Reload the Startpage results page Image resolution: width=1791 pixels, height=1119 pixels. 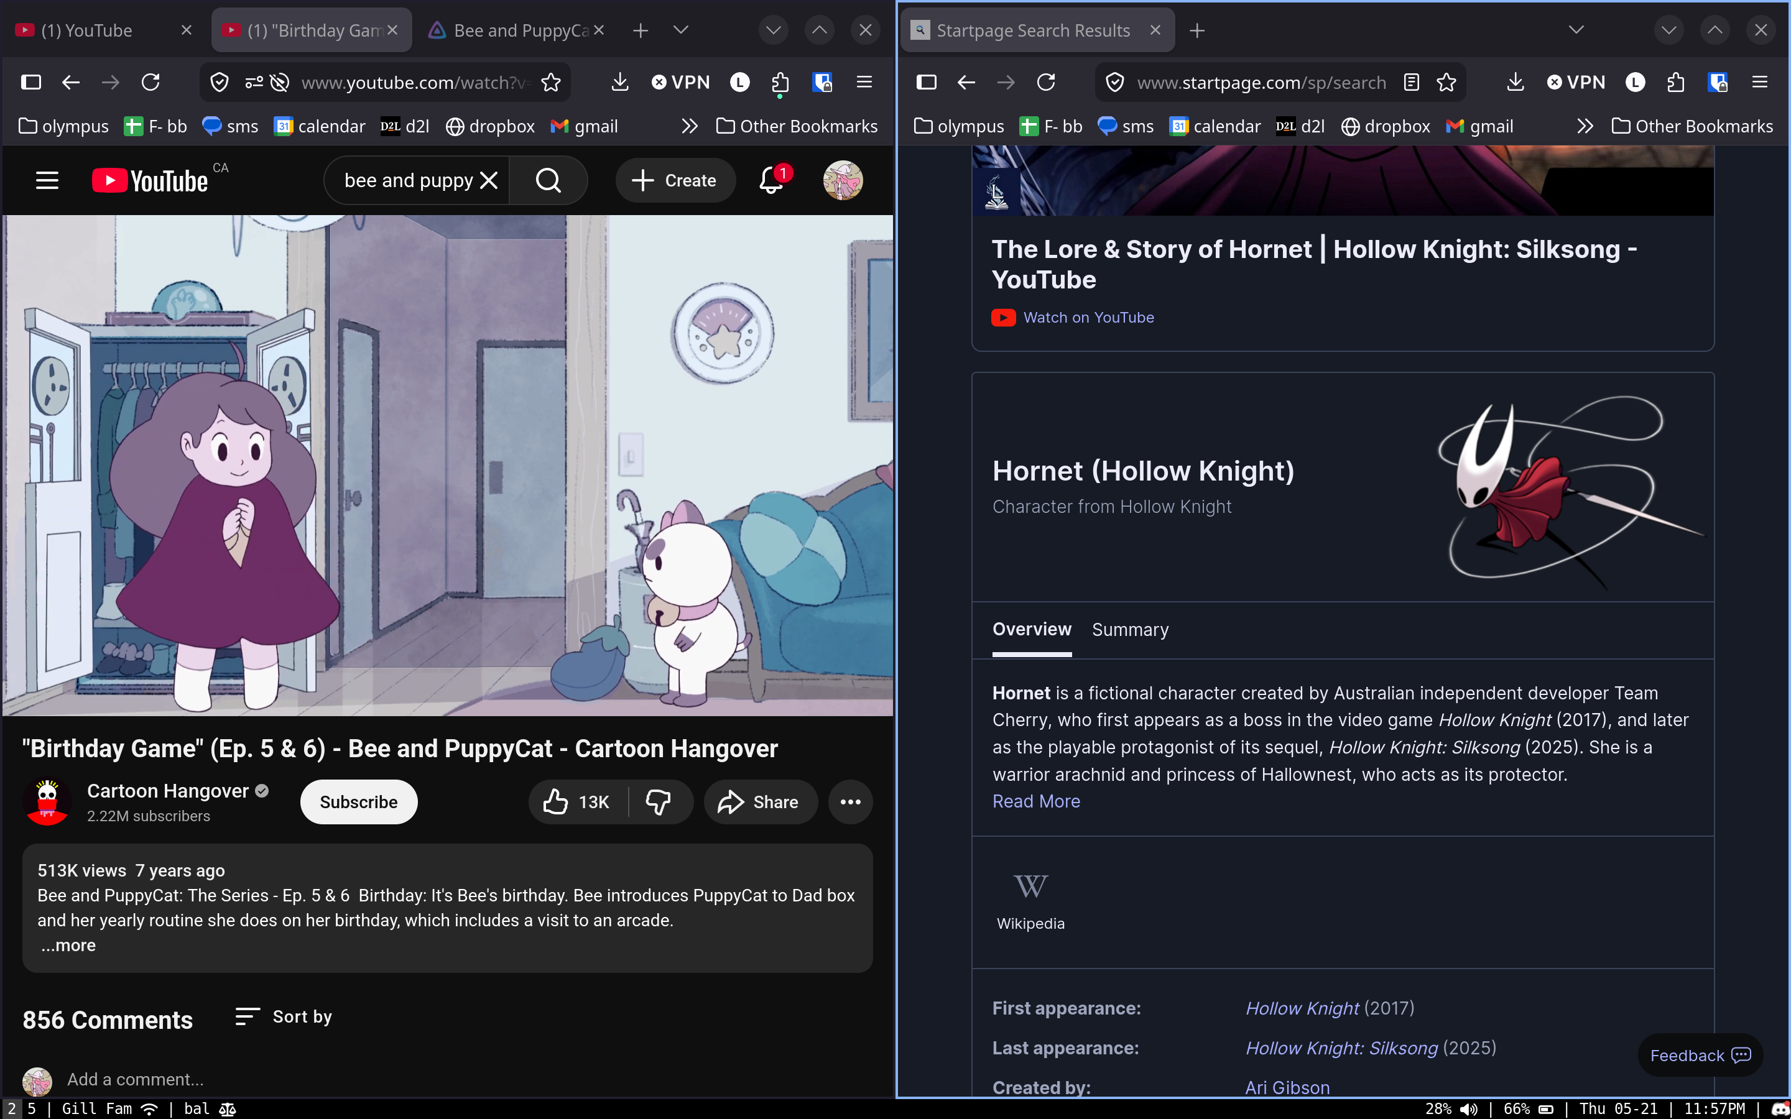1046,82
